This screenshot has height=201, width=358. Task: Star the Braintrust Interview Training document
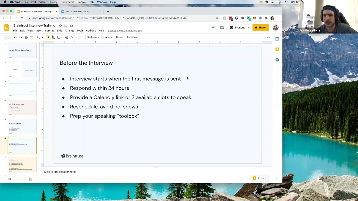pyautogui.click(x=60, y=26)
